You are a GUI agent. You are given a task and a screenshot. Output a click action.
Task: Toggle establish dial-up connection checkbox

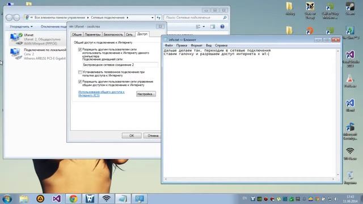pyautogui.click(x=80, y=72)
